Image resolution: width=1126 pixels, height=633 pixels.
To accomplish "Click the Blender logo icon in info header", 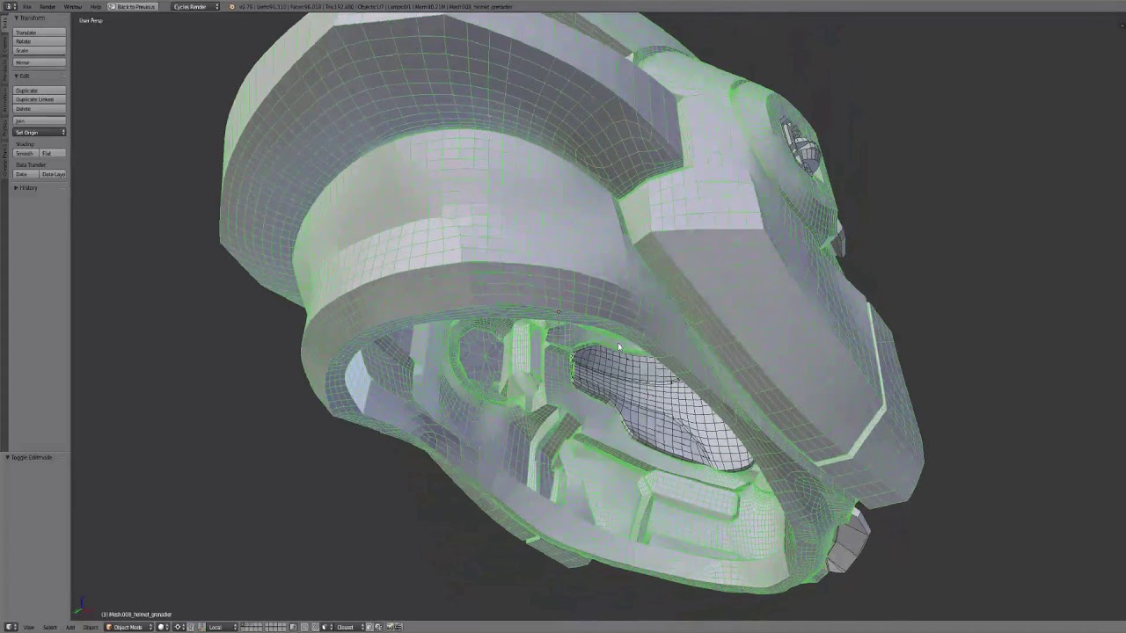I will point(232,7).
